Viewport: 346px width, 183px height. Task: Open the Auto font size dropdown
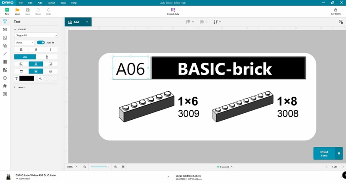(24, 42)
